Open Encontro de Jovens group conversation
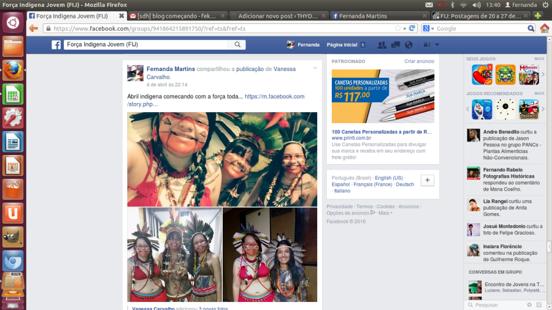 [x=506, y=287]
